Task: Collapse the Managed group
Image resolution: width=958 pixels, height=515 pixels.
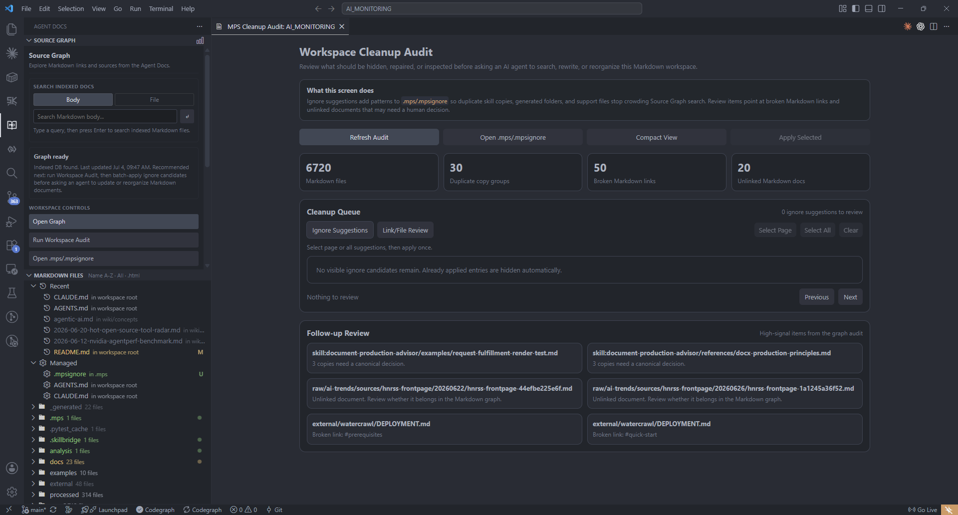Action: pyautogui.click(x=33, y=363)
